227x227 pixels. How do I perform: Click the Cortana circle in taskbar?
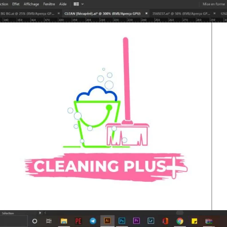tap(35, 221)
